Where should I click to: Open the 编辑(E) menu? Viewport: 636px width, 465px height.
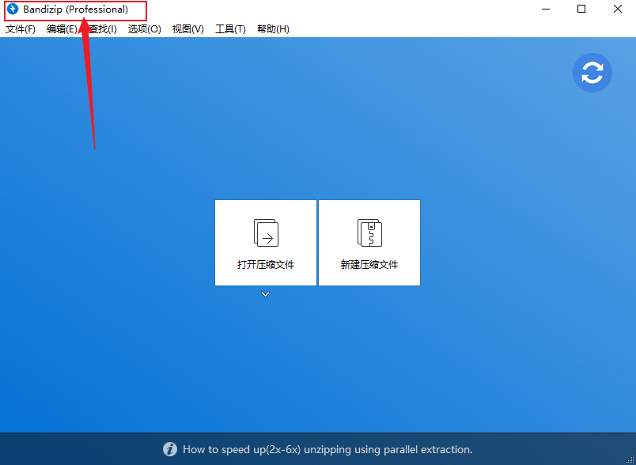62,29
